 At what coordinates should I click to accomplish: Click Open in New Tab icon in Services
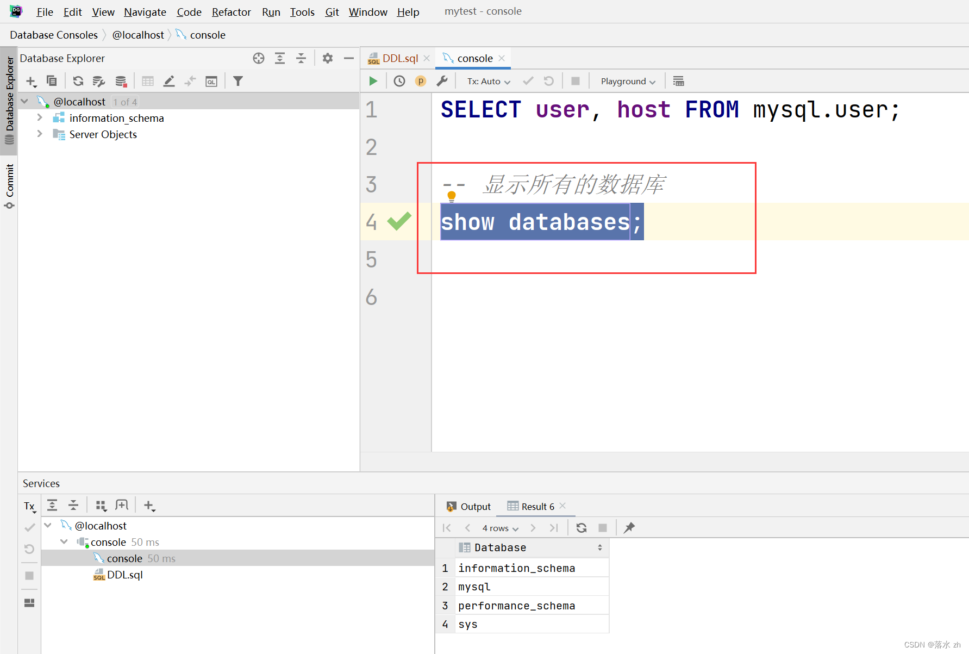pyautogui.click(x=122, y=506)
